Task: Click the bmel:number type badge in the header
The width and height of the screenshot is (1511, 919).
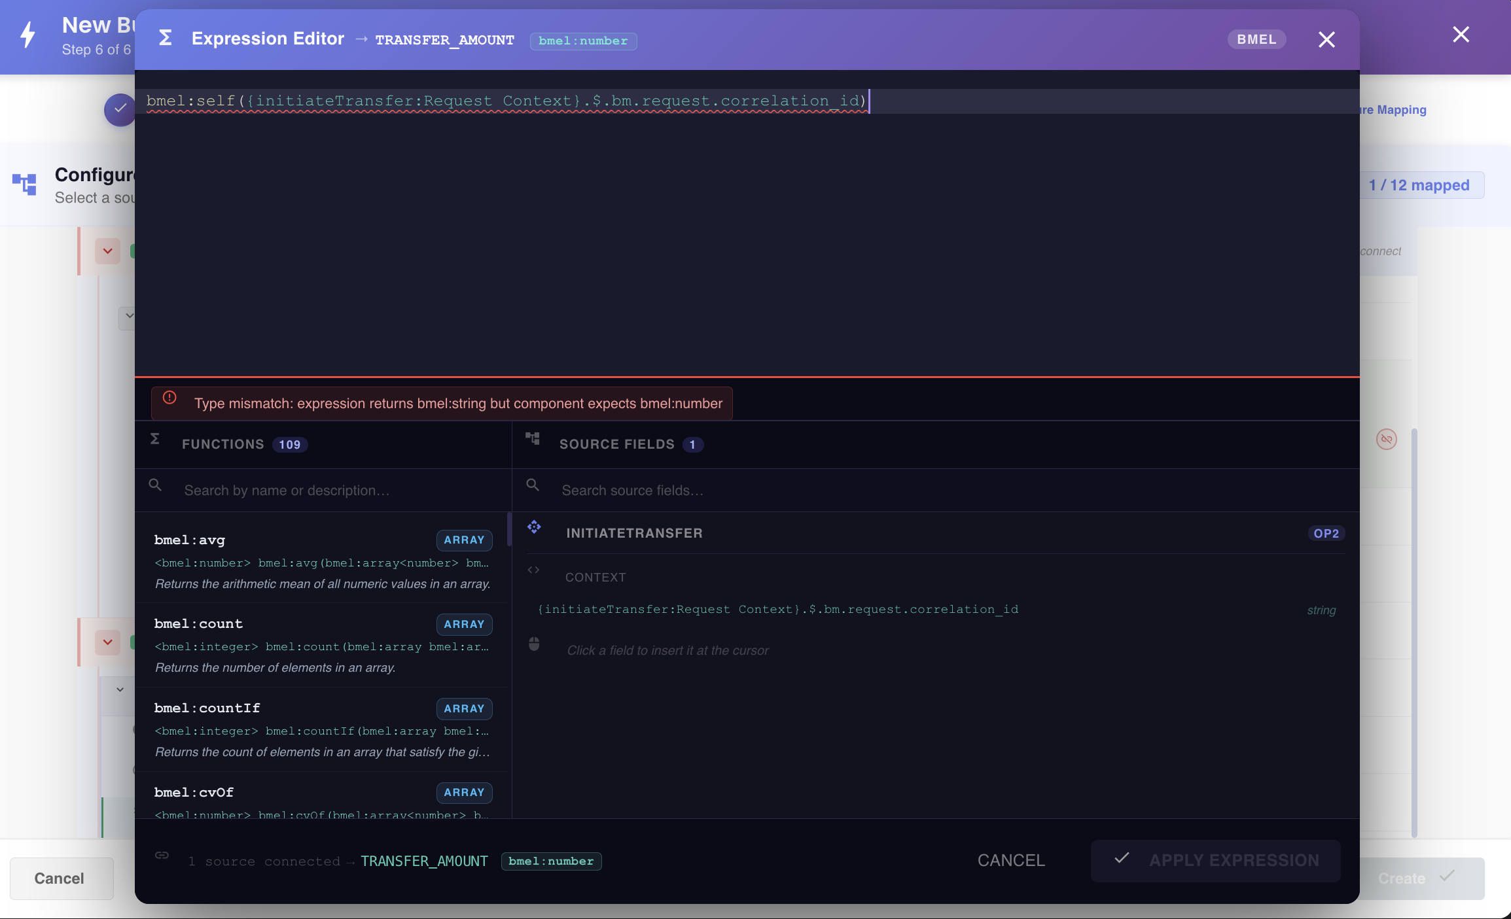Action: (583, 41)
